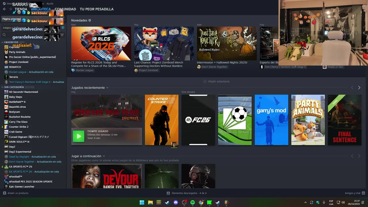Open the Novedades settings gear
The height and width of the screenshot is (207, 368).
90,20
